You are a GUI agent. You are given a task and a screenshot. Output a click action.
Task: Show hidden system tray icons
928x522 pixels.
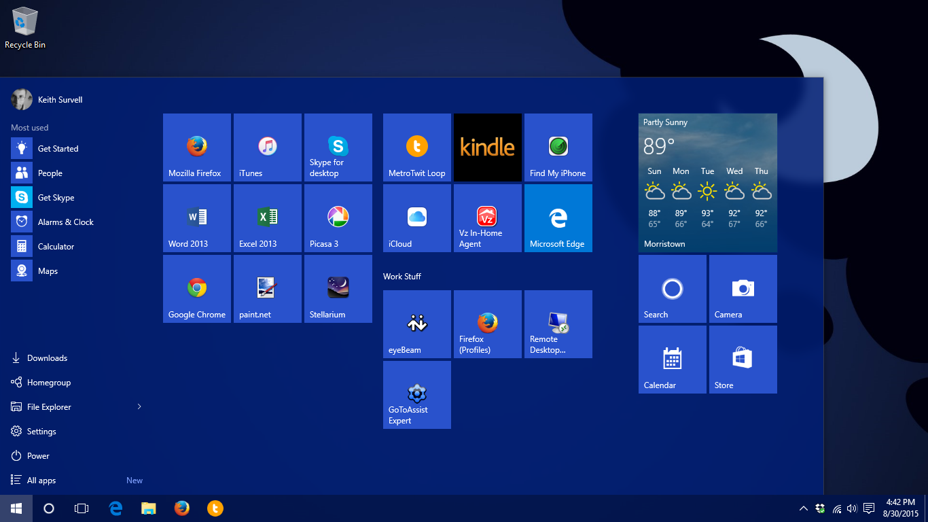coord(804,508)
